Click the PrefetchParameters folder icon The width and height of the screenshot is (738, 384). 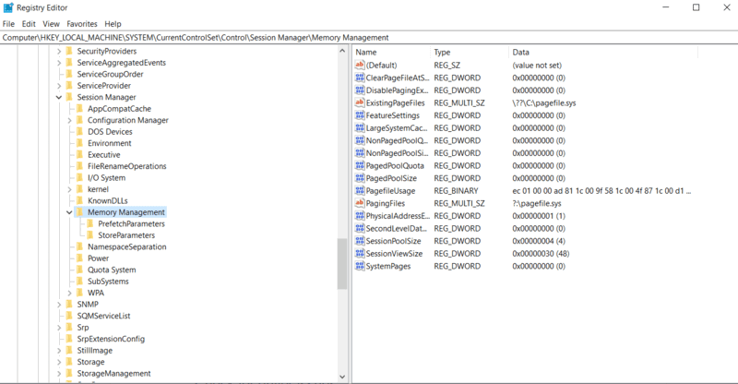pyautogui.click(x=89, y=223)
